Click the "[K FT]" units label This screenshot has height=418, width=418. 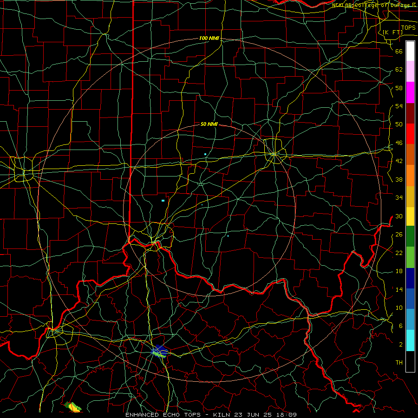click(x=392, y=32)
